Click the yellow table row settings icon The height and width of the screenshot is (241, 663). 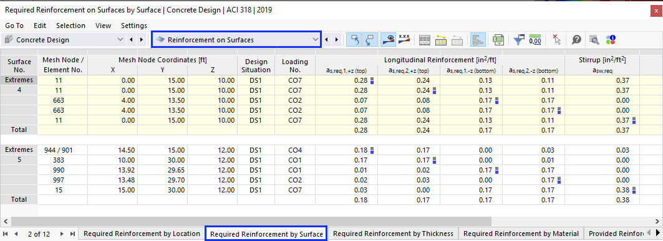441,40
